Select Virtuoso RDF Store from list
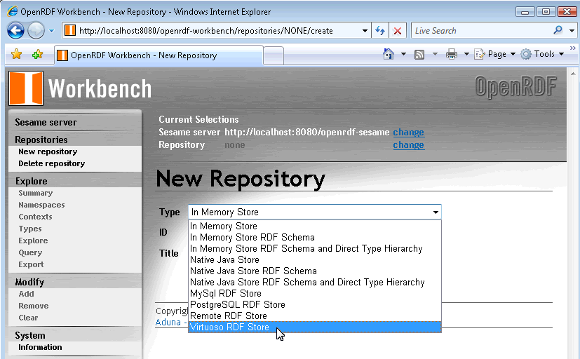The height and width of the screenshot is (359, 580). click(x=229, y=327)
